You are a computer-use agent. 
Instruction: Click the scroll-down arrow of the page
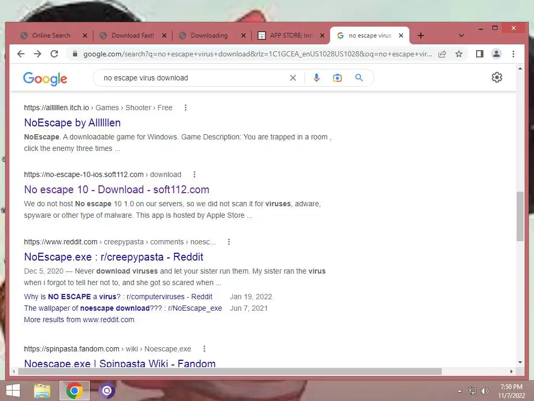tap(520, 362)
